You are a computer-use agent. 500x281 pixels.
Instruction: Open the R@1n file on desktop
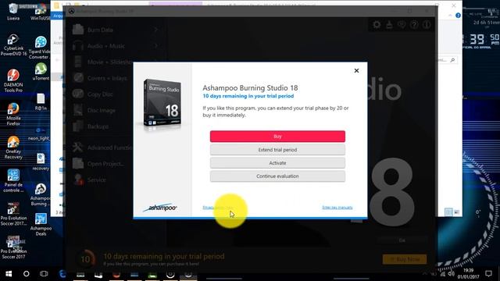tap(41, 102)
